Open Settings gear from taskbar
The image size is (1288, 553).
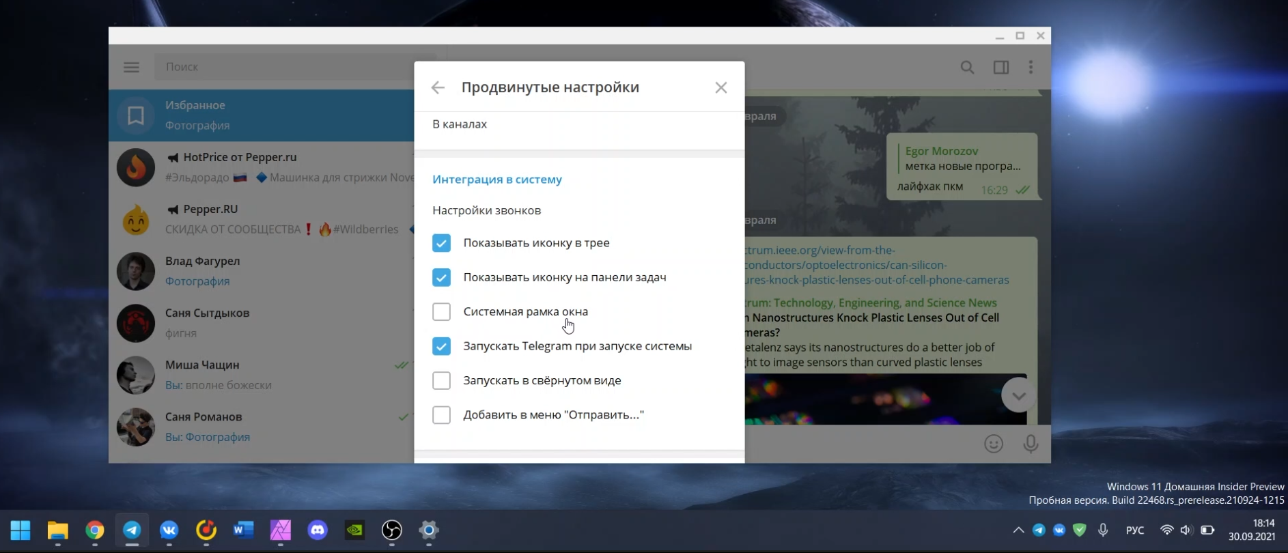(429, 530)
